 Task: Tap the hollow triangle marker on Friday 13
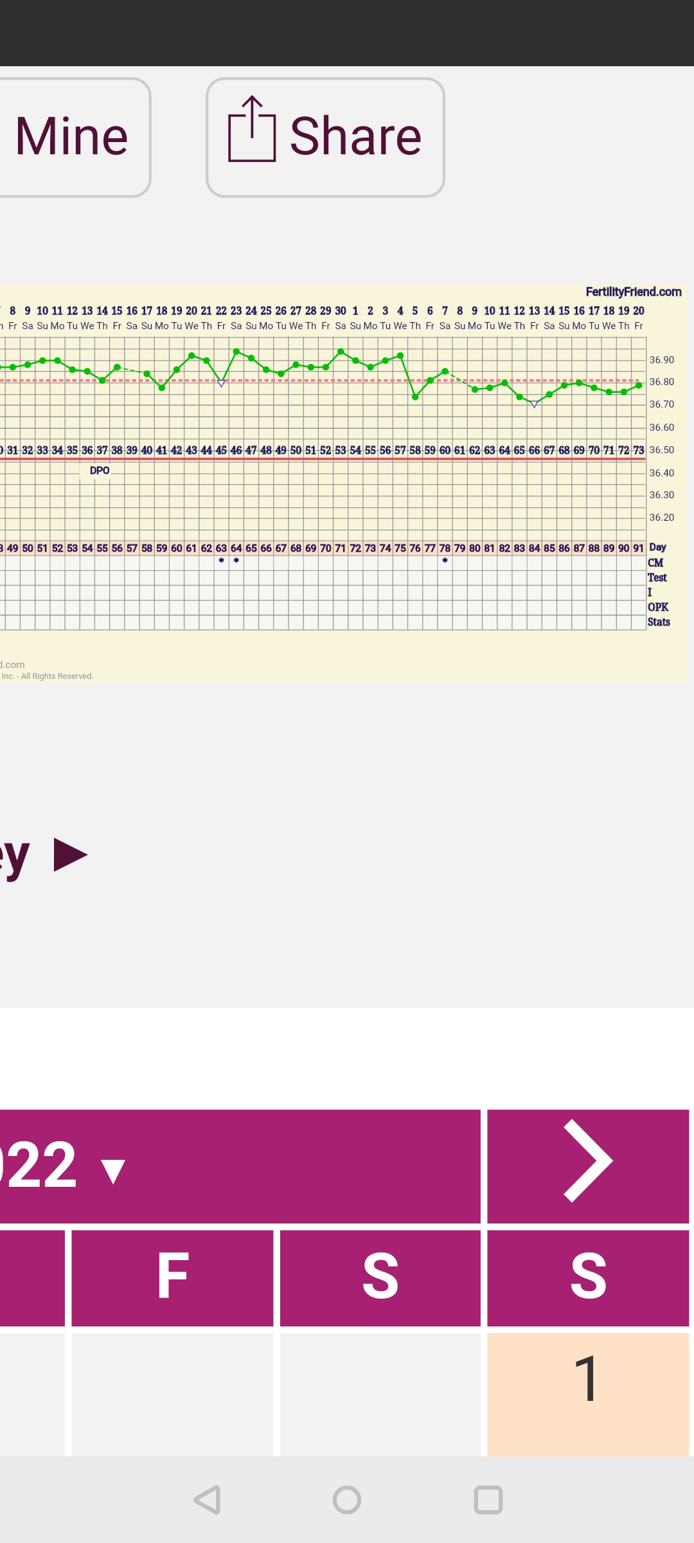(534, 404)
